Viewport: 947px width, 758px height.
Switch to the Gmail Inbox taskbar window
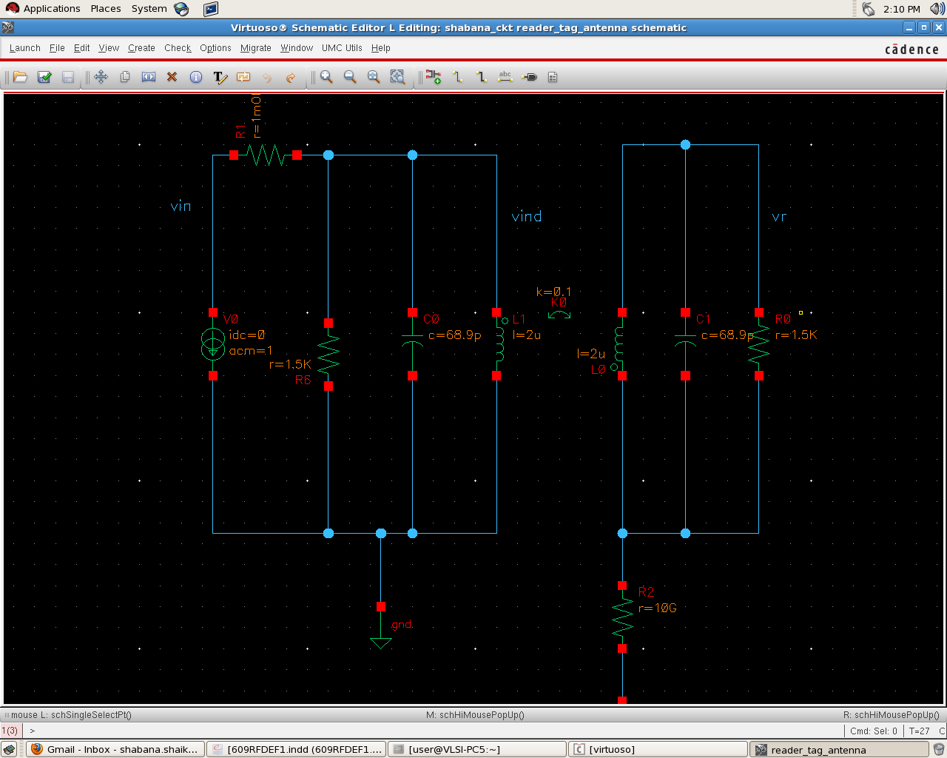pos(115,749)
